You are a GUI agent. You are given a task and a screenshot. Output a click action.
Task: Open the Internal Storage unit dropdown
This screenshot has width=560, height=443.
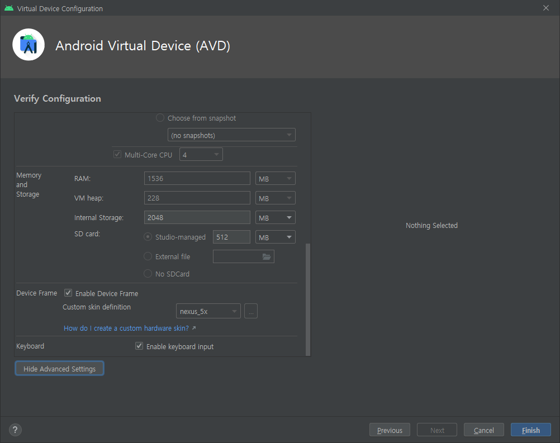pyautogui.click(x=276, y=217)
